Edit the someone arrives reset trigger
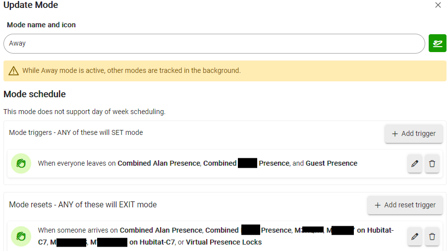 [415, 237]
